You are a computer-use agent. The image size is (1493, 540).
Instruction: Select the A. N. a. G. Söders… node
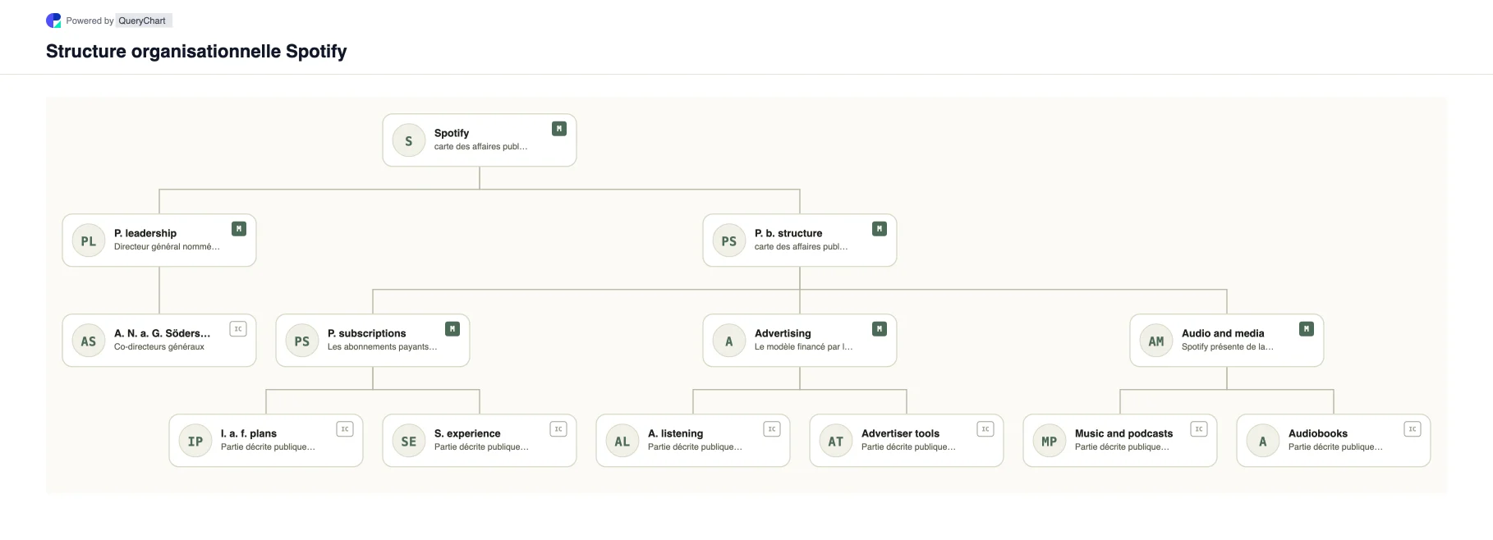pos(159,341)
